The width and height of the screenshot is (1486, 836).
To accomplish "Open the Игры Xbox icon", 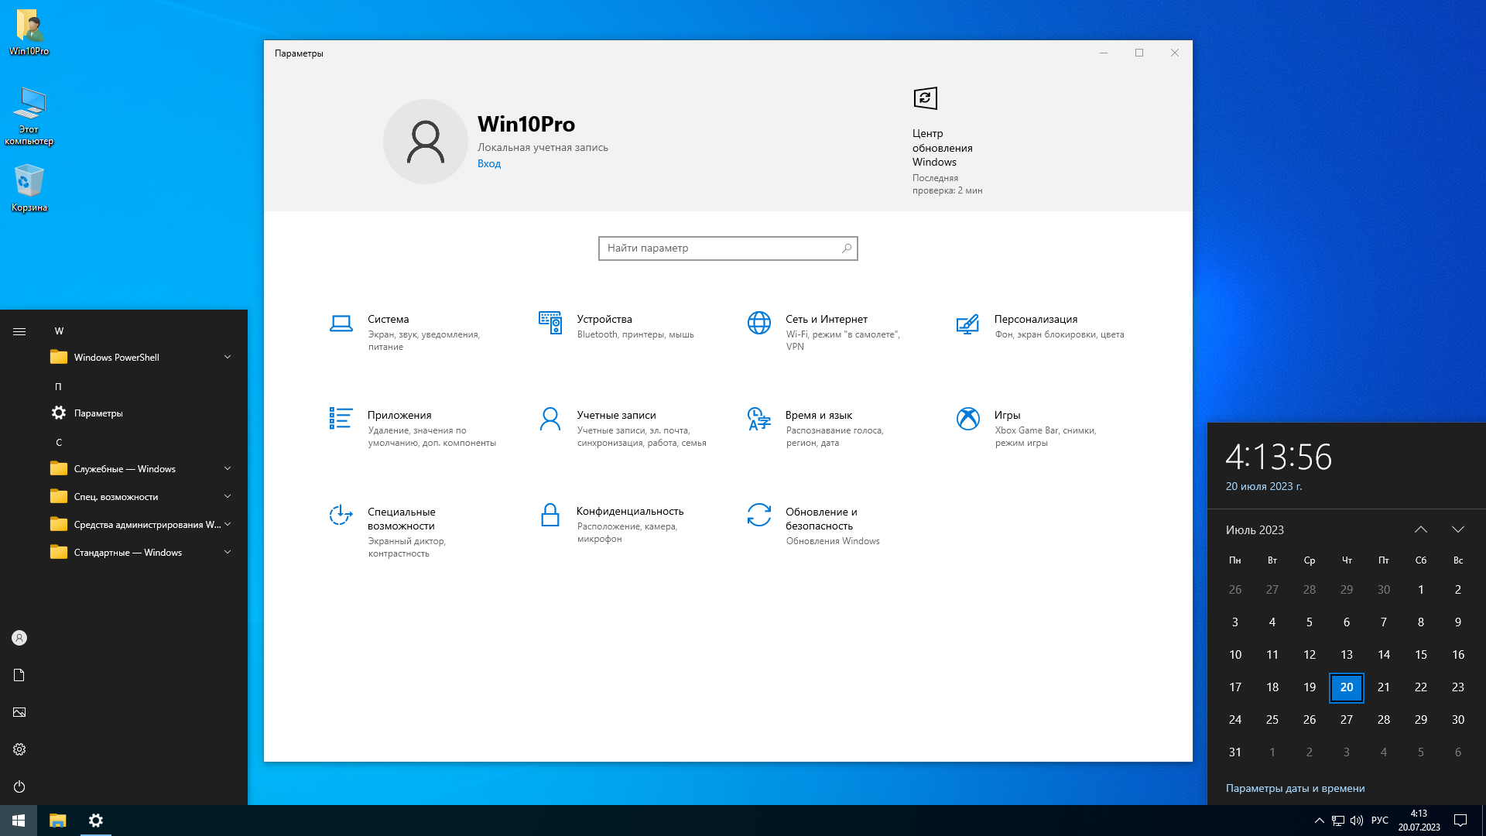I will [967, 419].
